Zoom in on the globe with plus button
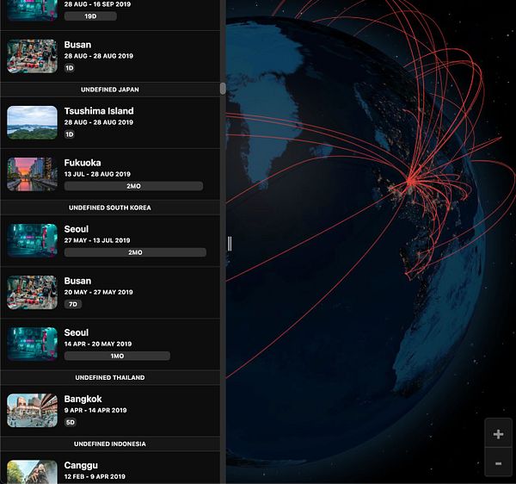 498,434
